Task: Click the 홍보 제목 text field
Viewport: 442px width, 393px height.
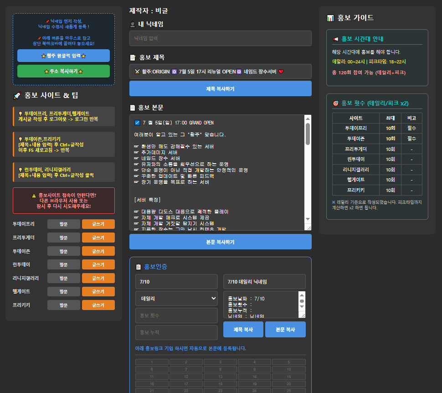Action: (221, 72)
